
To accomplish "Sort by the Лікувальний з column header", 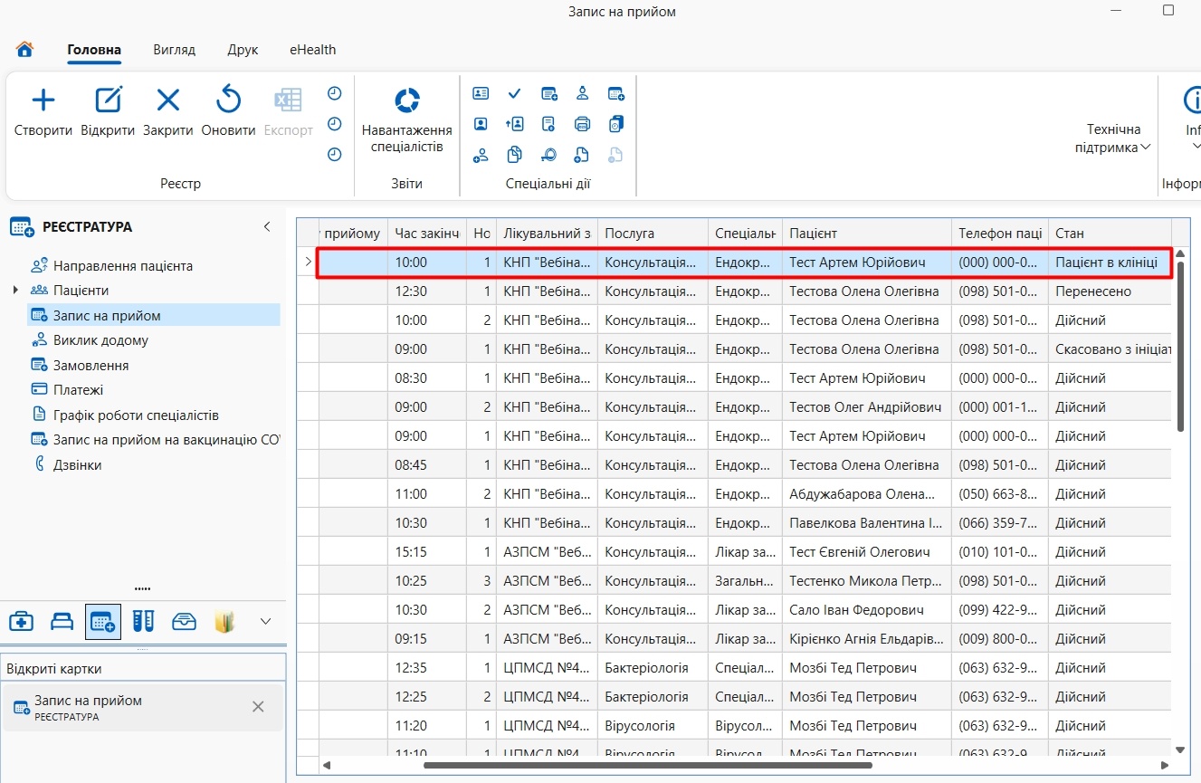I will [547, 234].
